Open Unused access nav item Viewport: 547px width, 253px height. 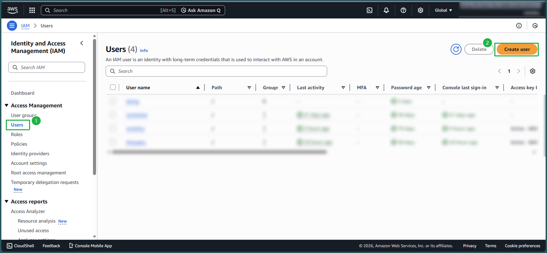pos(33,230)
